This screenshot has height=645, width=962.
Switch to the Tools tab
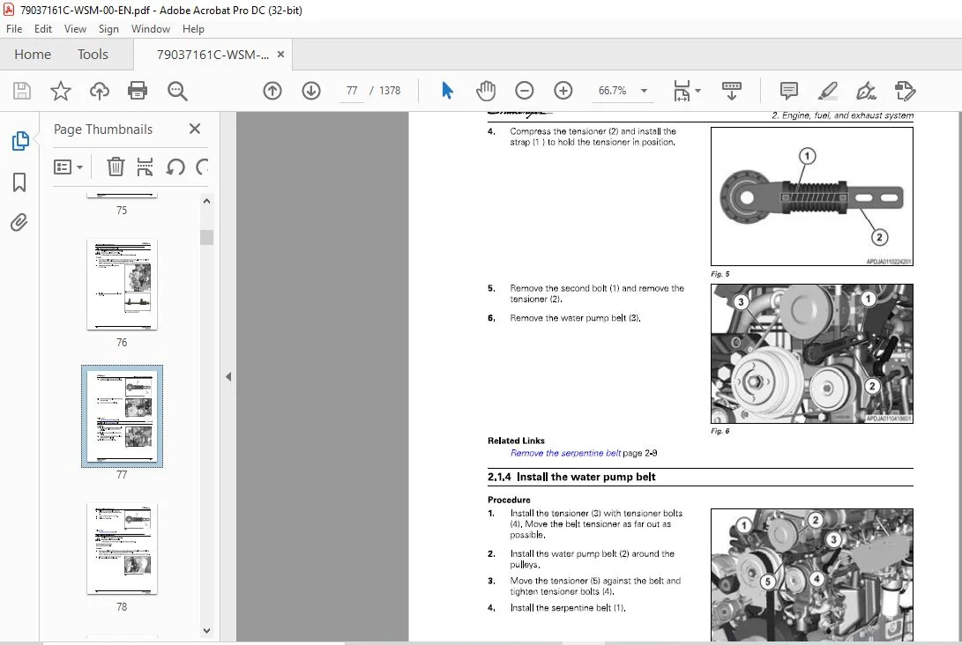click(x=93, y=55)
